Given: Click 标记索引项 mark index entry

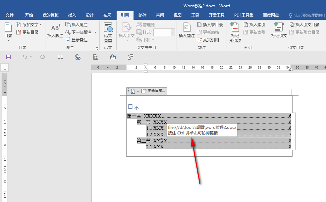Looking at the screenshot, I should [235, 32].
